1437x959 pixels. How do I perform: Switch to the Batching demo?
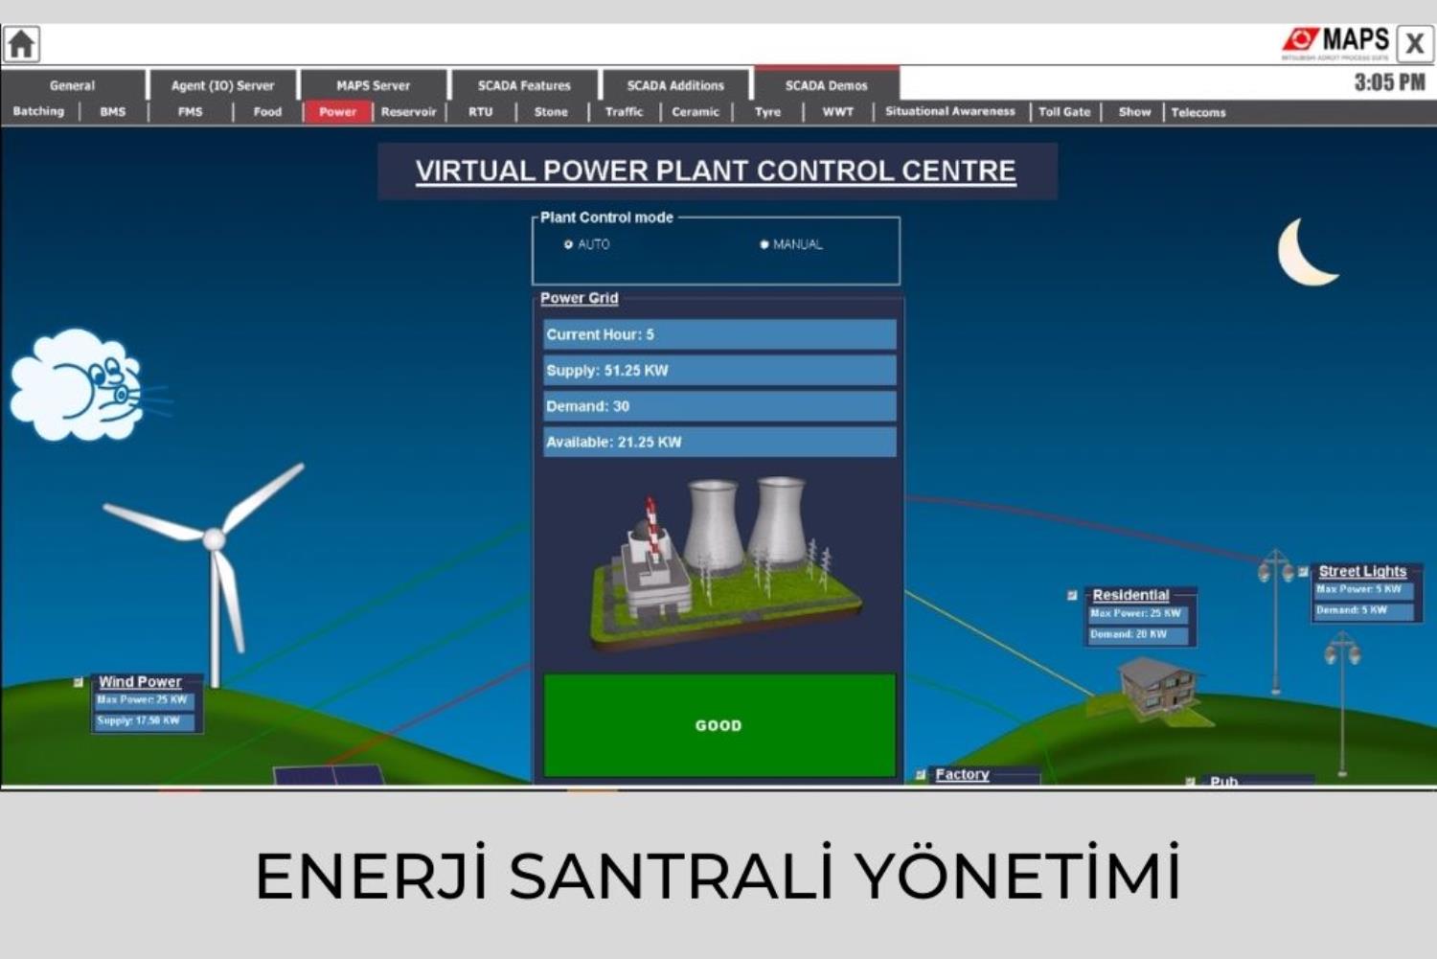click(x=38, y=111)
